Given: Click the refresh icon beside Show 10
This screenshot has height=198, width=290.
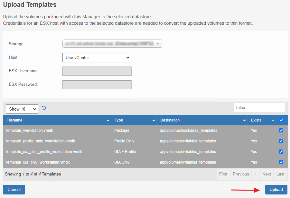Looking at the screenshot, I should pos(44,108).
